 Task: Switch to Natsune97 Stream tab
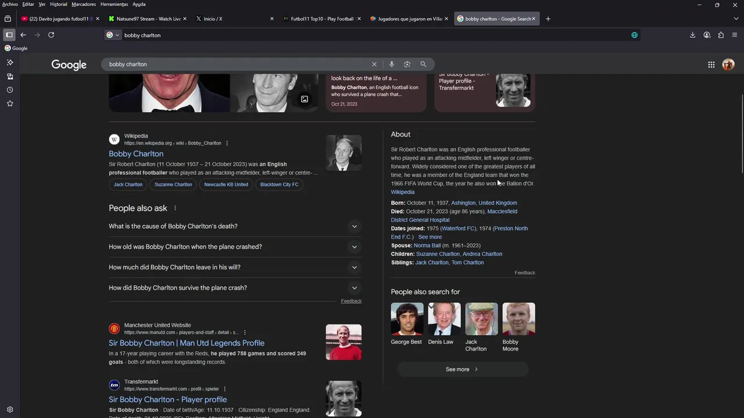(148, 19)
